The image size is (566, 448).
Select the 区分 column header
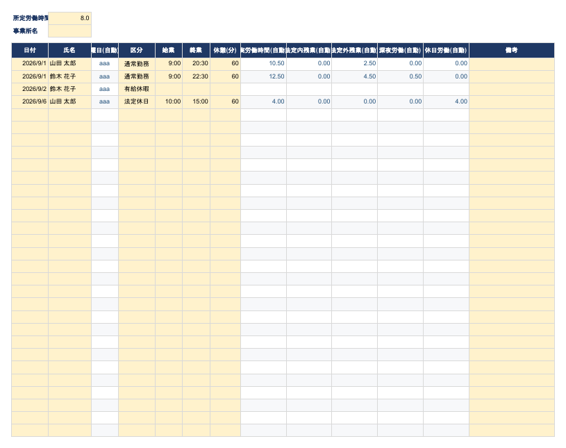137,51
